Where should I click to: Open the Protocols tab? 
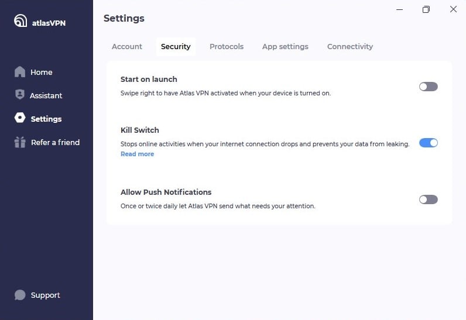point(227,47)
